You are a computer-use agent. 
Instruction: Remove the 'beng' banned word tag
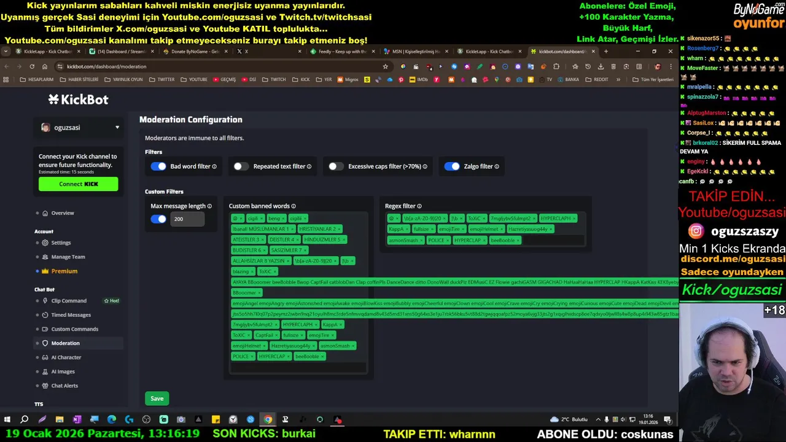pos(282,219)
